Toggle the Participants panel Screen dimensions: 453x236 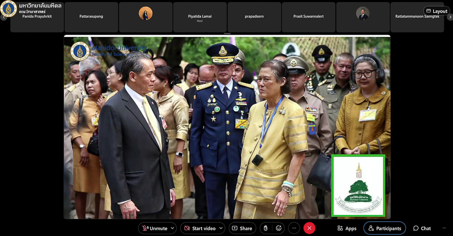pos(384,228)
